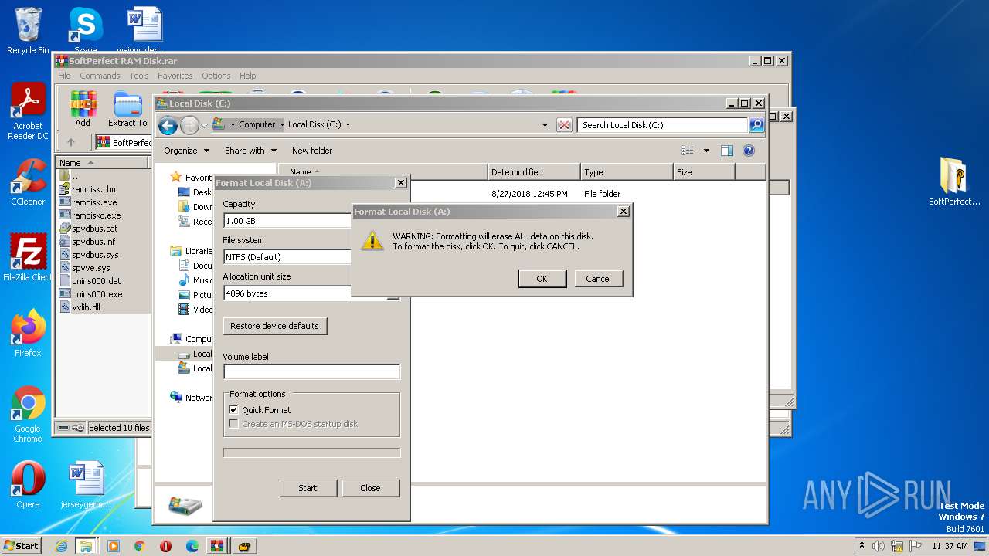The image size is (989, 556).
Task: Select spvdbus.sys in WinRAR file list
Action: point(95,255)
